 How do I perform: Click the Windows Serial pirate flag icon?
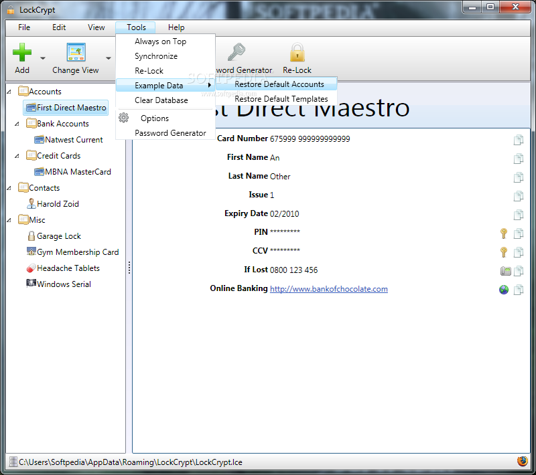point(31,283)
